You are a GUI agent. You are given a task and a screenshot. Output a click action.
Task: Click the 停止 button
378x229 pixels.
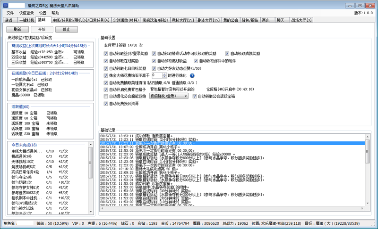(67, 29)
